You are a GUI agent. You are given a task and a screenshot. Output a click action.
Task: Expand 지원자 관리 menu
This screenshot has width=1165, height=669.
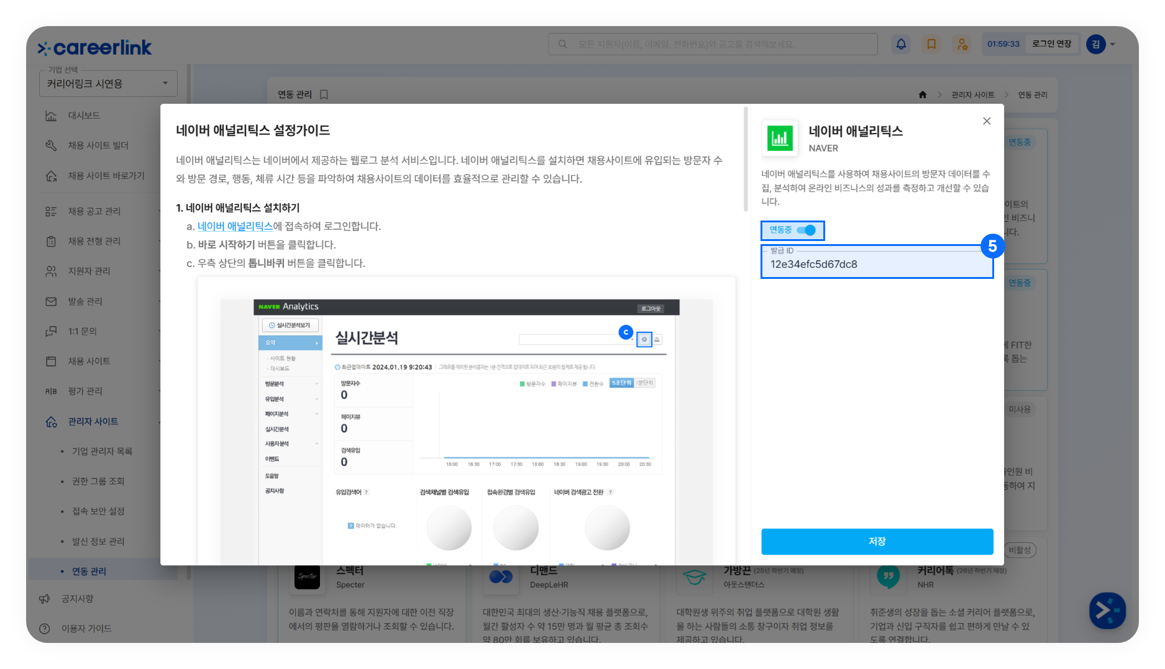(89, 271)
